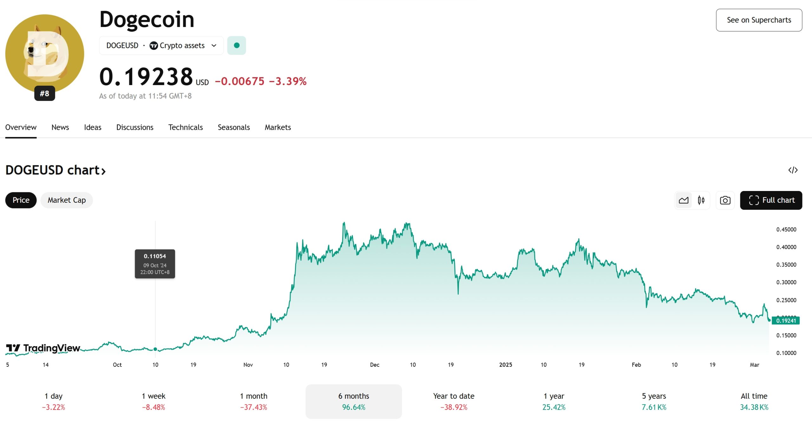812x421 pixels.
Task: Click the Nov label on time axis
Action: [248, 365]
